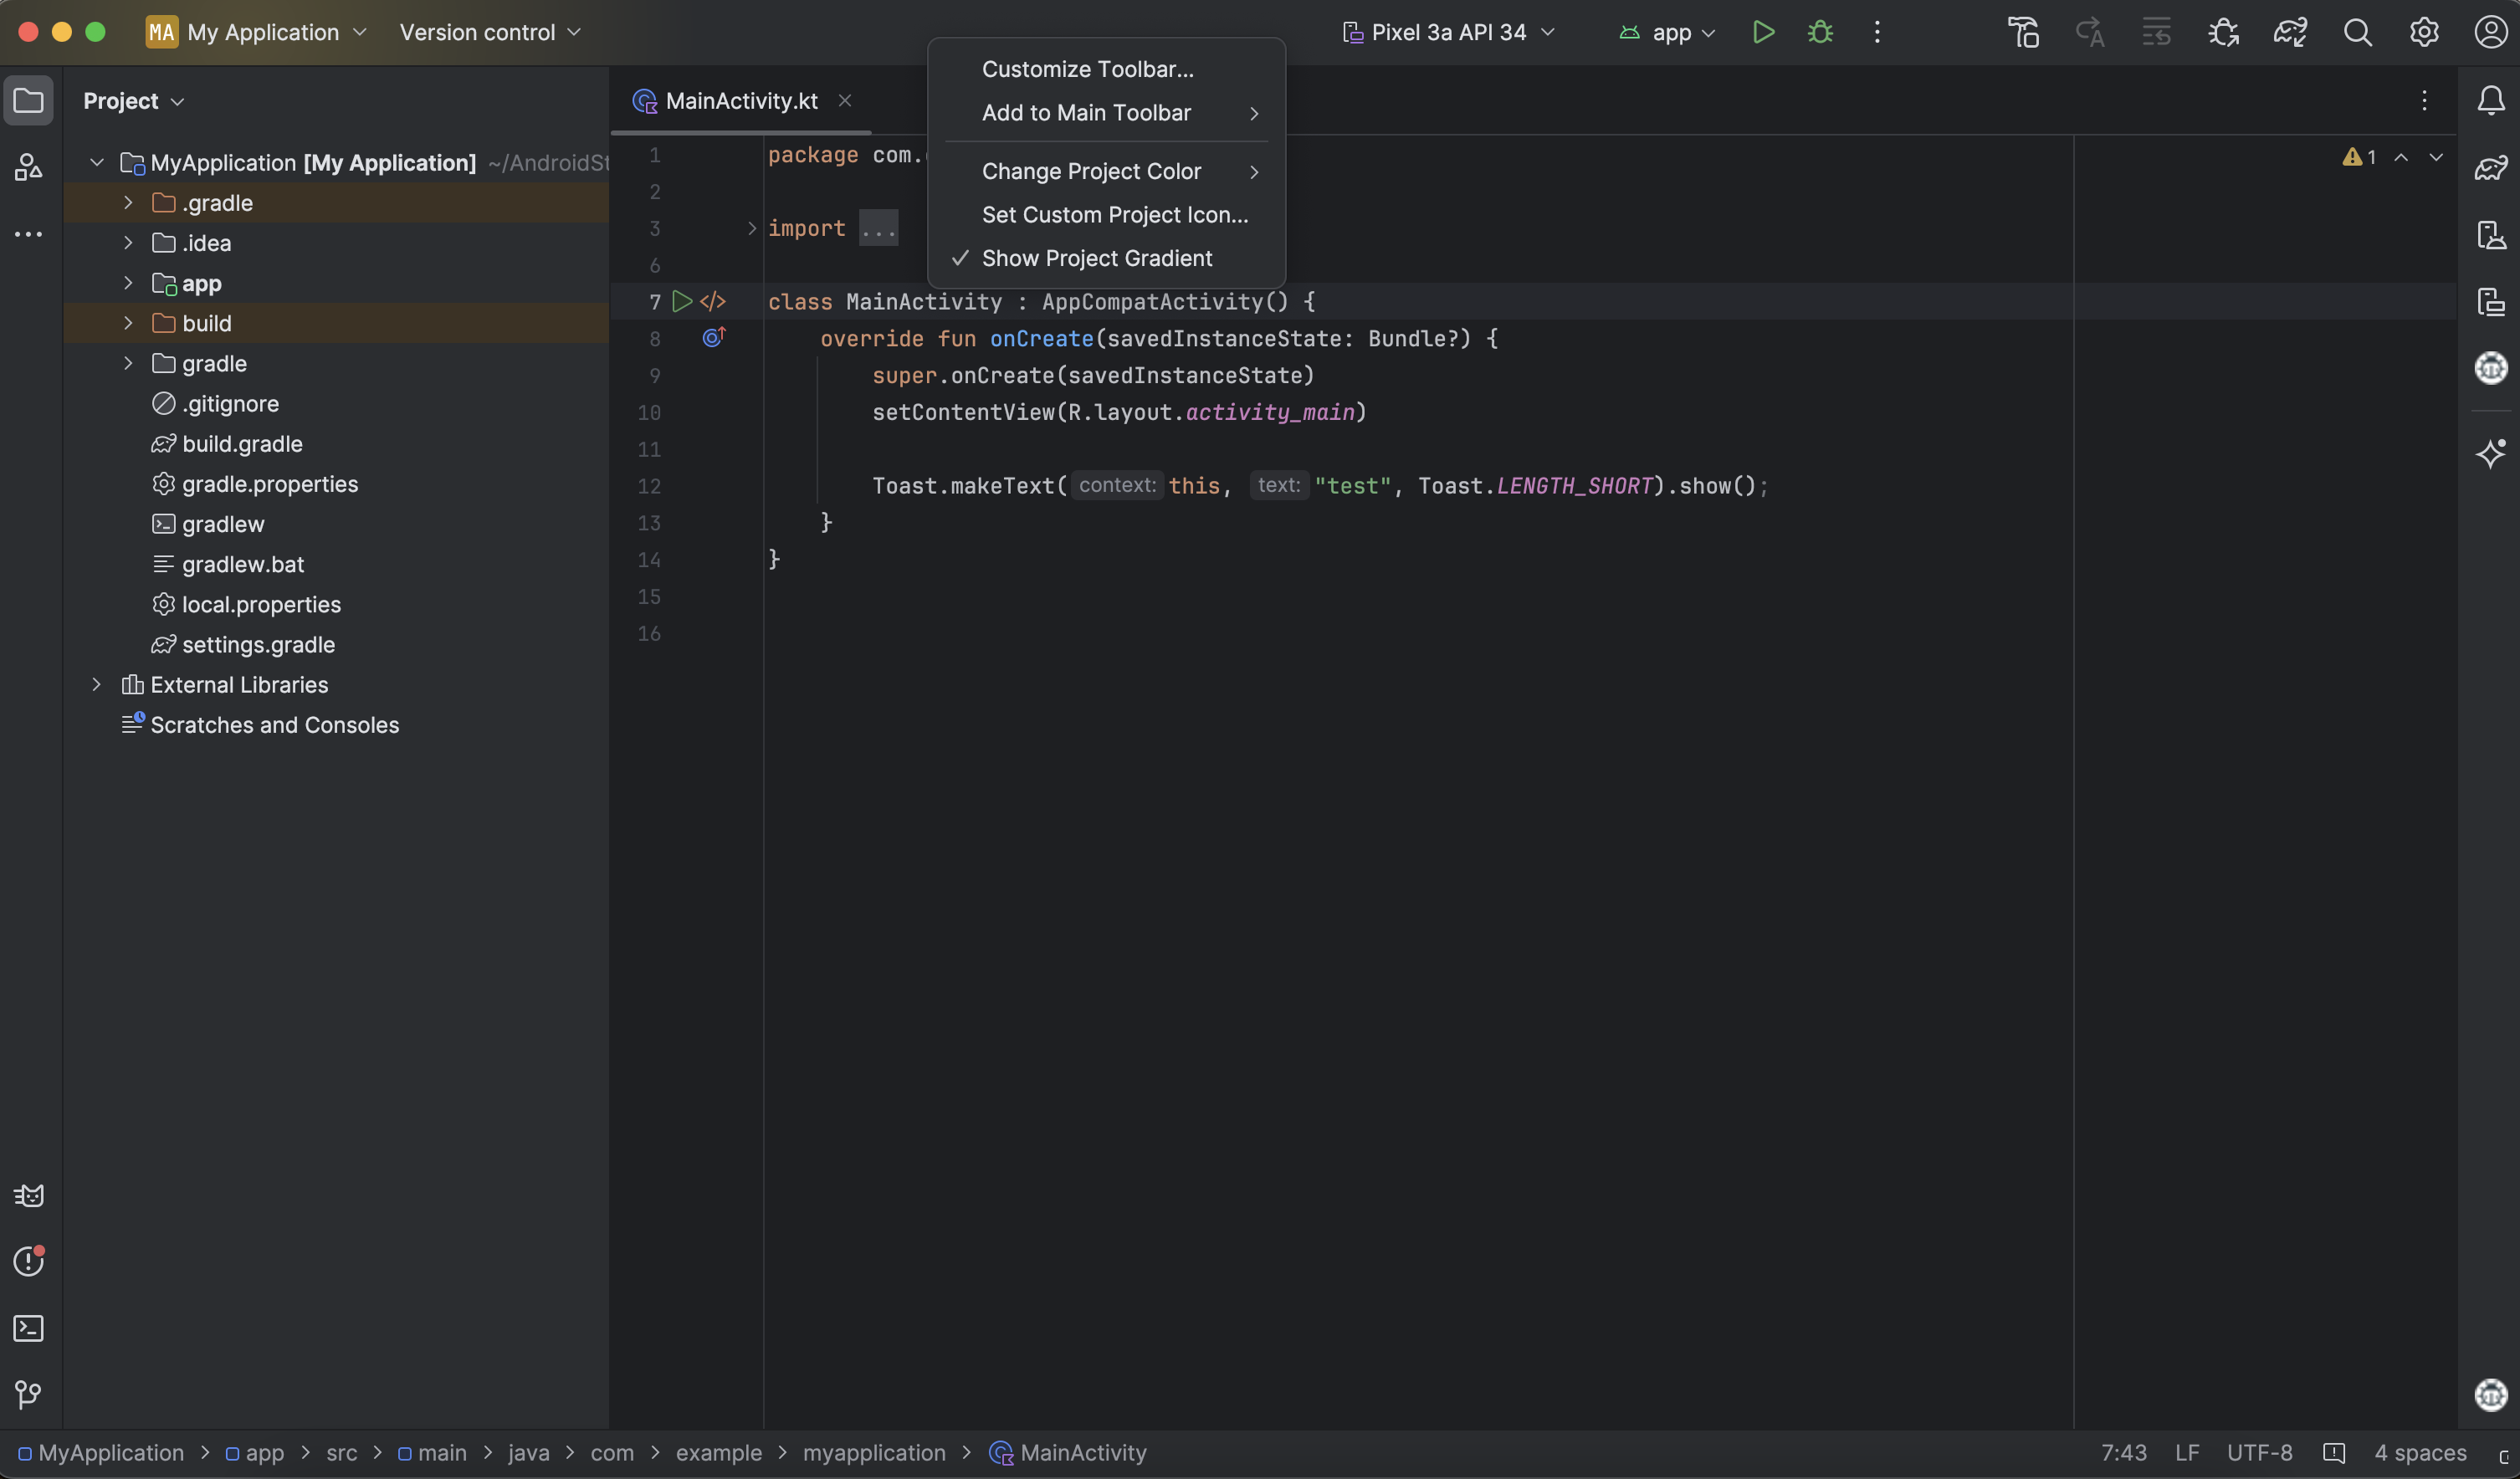Toggle Show Project Gradient menu option
The image size is (2520, 1479).
[x=1096, y=258]
